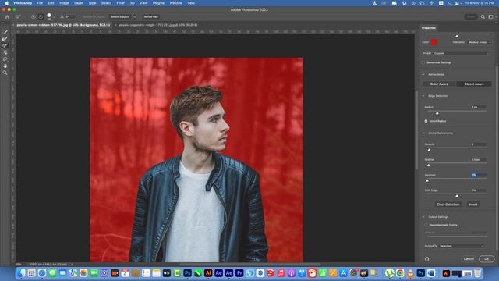Open the Window menu

pyautogui.click(x=175, y=3)
